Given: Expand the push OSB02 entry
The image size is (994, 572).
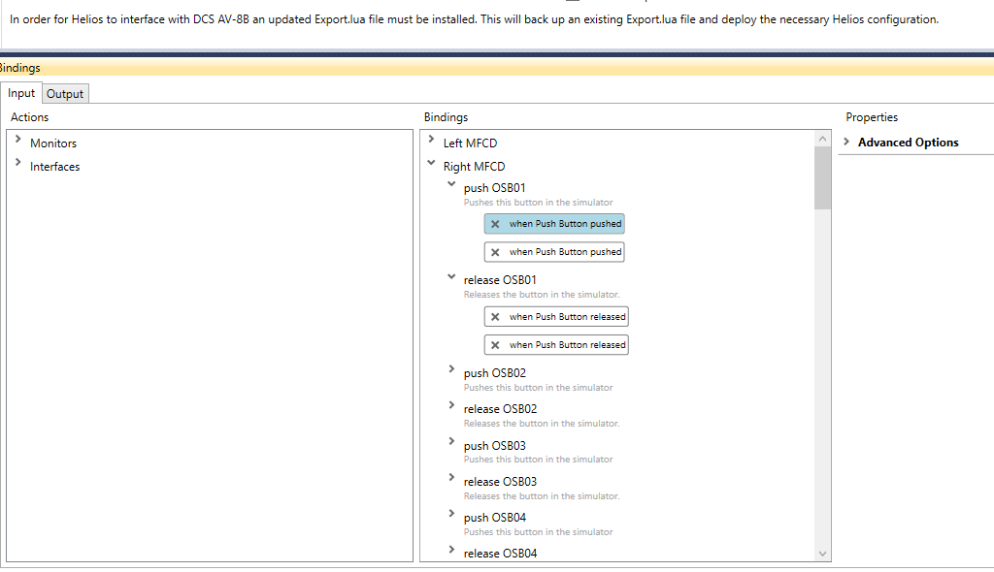Looking at the screenshot, I should coord(451,368).
